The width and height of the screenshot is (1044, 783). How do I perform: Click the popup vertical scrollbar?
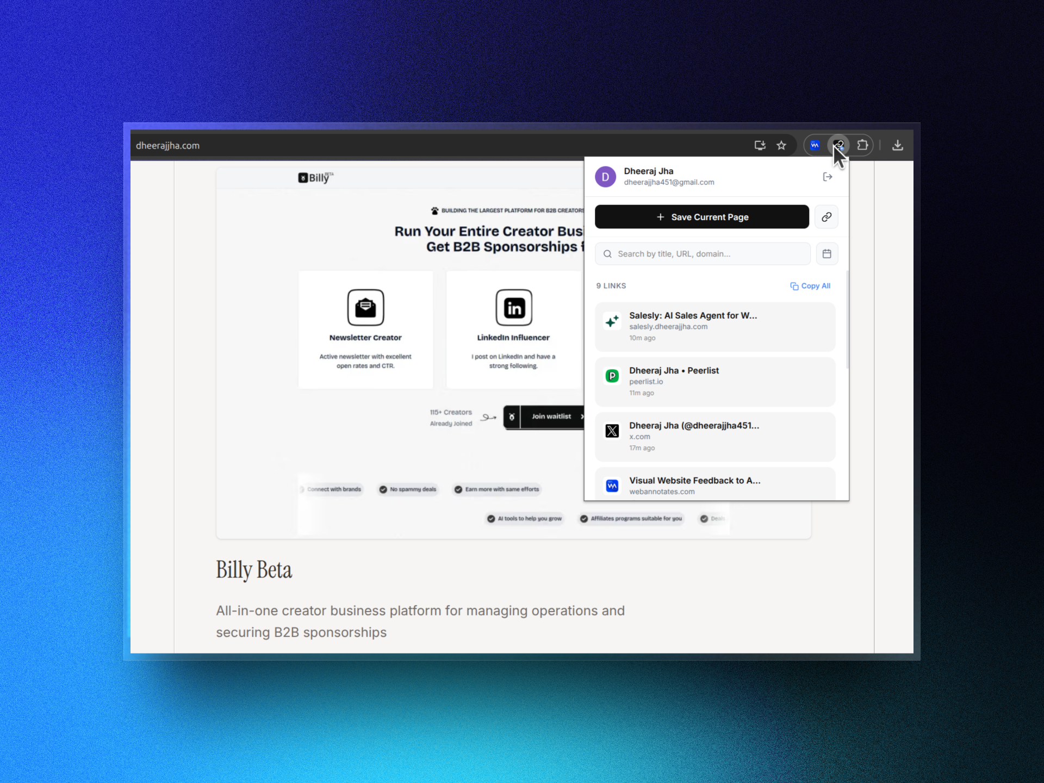point(847,320)
